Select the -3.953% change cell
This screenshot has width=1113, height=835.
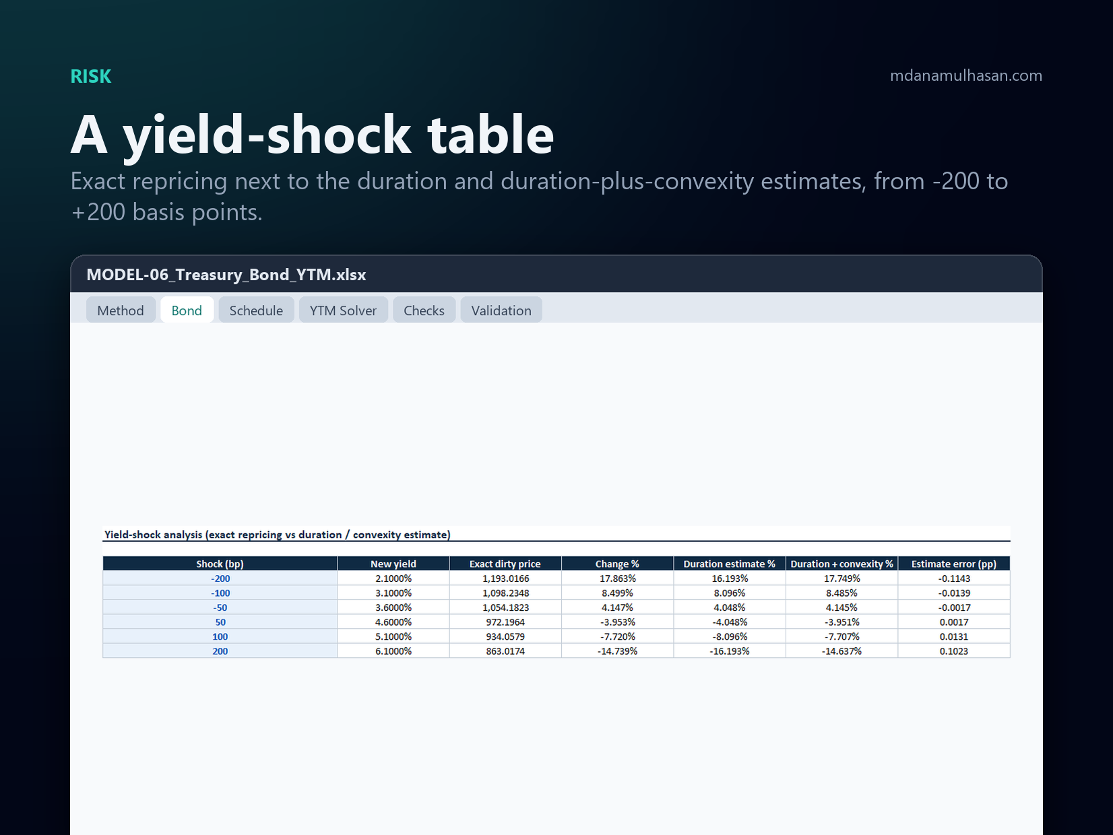pos(617,622)
